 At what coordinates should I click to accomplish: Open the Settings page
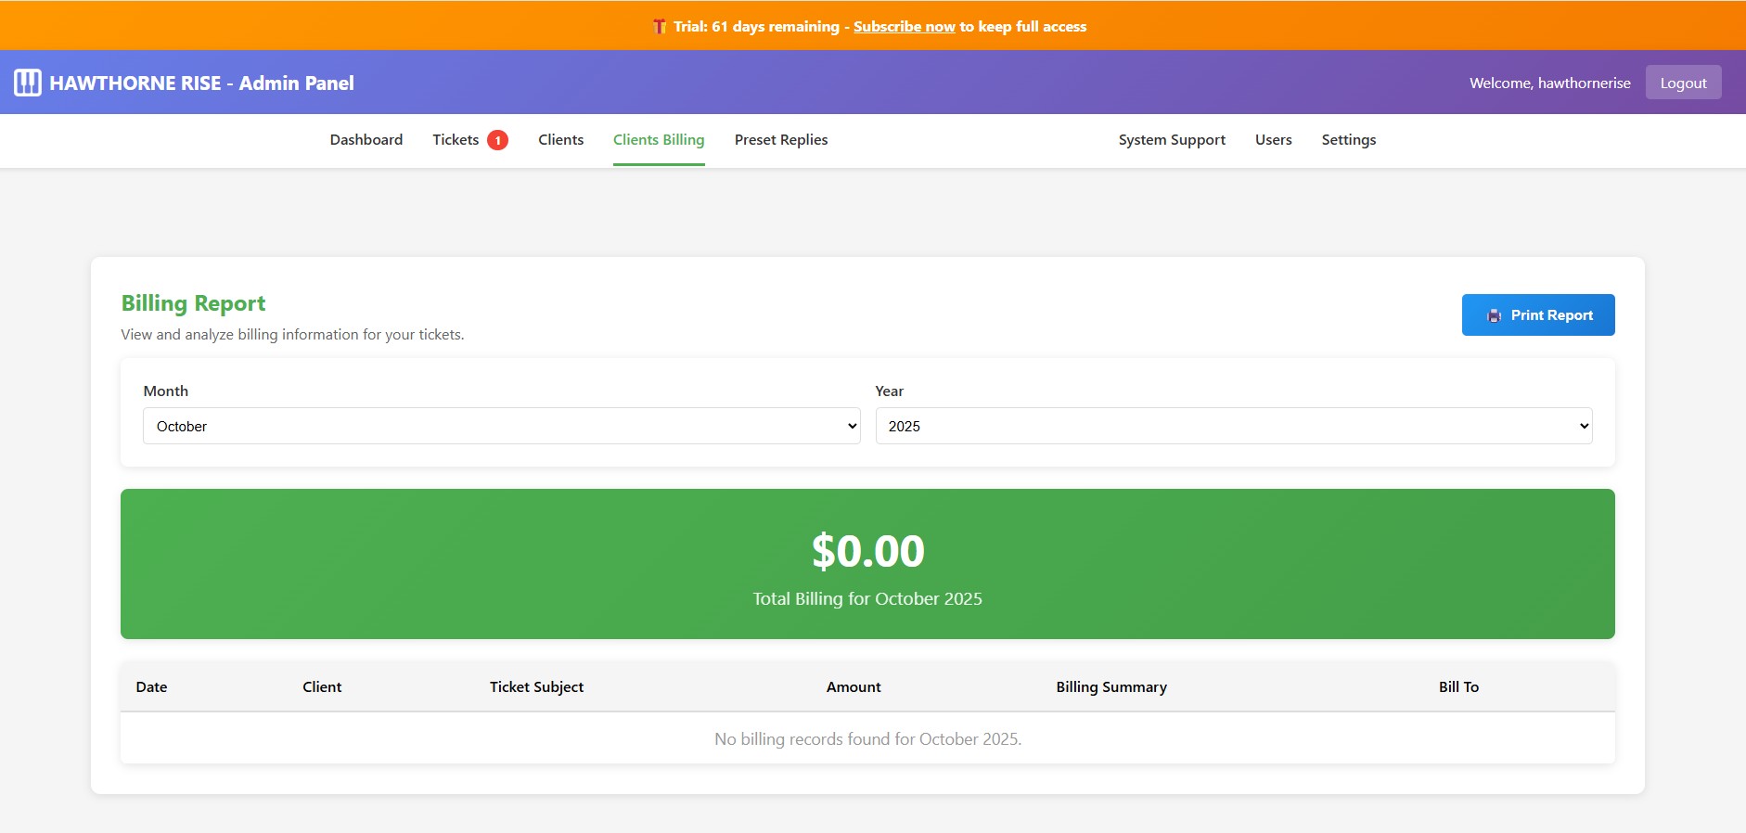pos(1348,140)
